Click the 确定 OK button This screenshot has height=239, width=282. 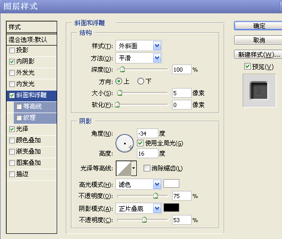pos(258,26)
